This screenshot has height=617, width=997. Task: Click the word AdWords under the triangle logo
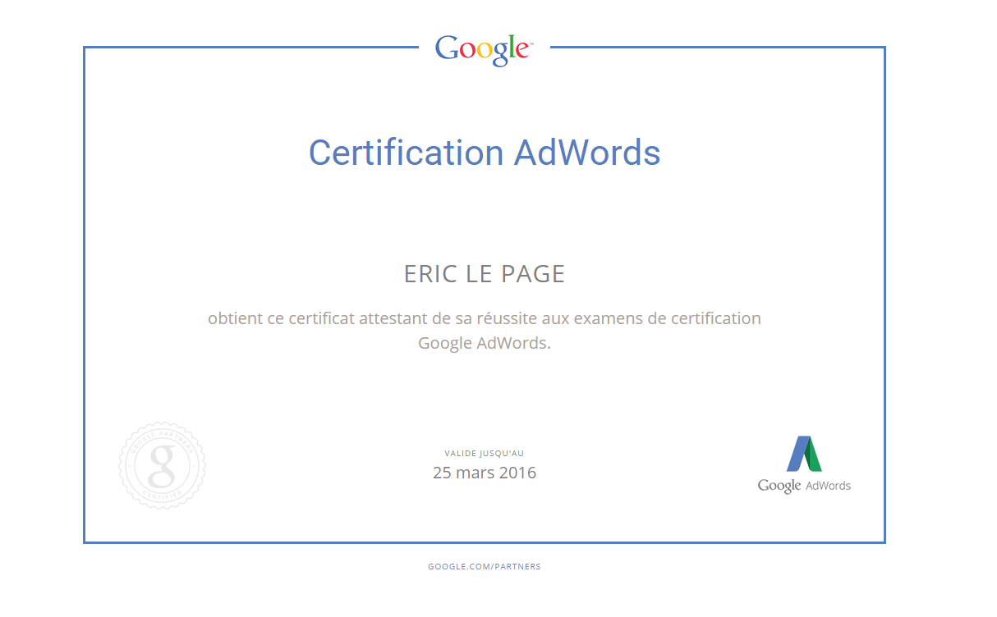click(828, 486)
